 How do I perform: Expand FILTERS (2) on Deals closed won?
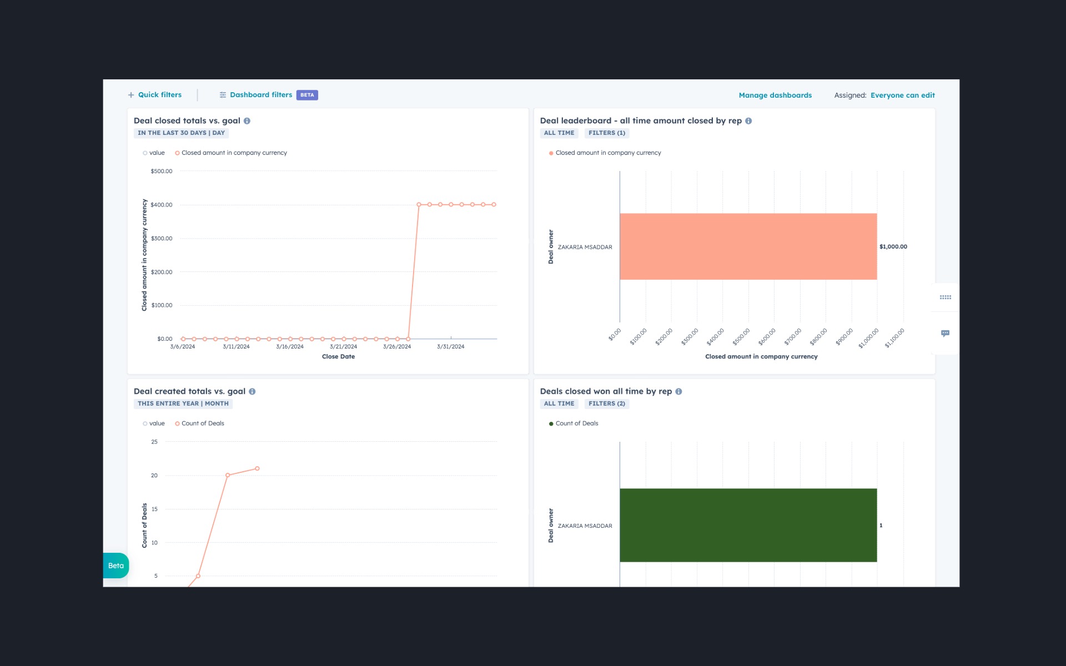(607, 403)
